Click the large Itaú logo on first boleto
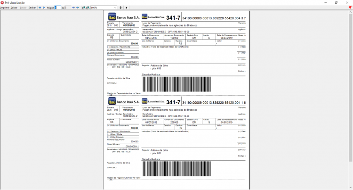 point(112,17)
